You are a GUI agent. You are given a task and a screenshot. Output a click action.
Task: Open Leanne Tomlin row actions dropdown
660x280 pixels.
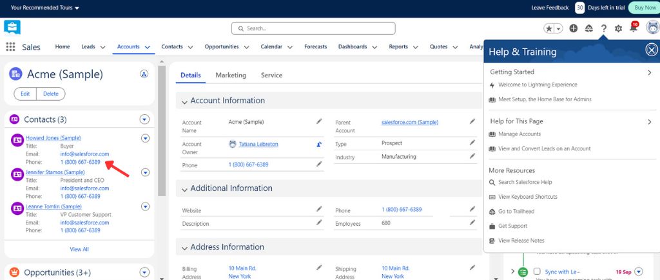point(145,206)
